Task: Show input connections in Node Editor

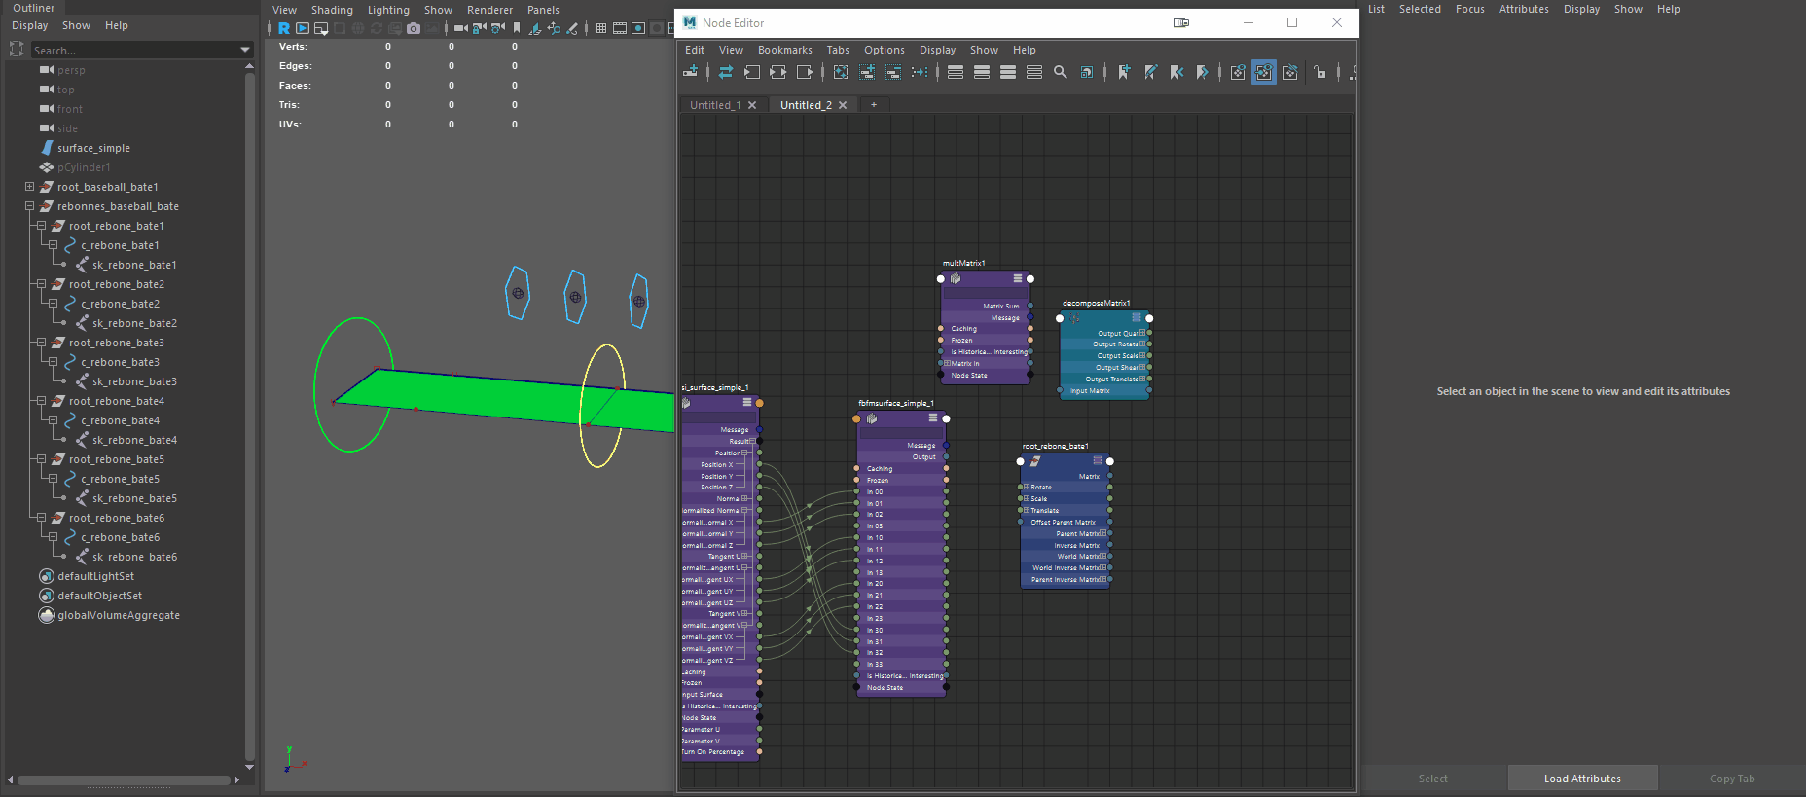Action: pyautogui.click(x=752, y=72)
